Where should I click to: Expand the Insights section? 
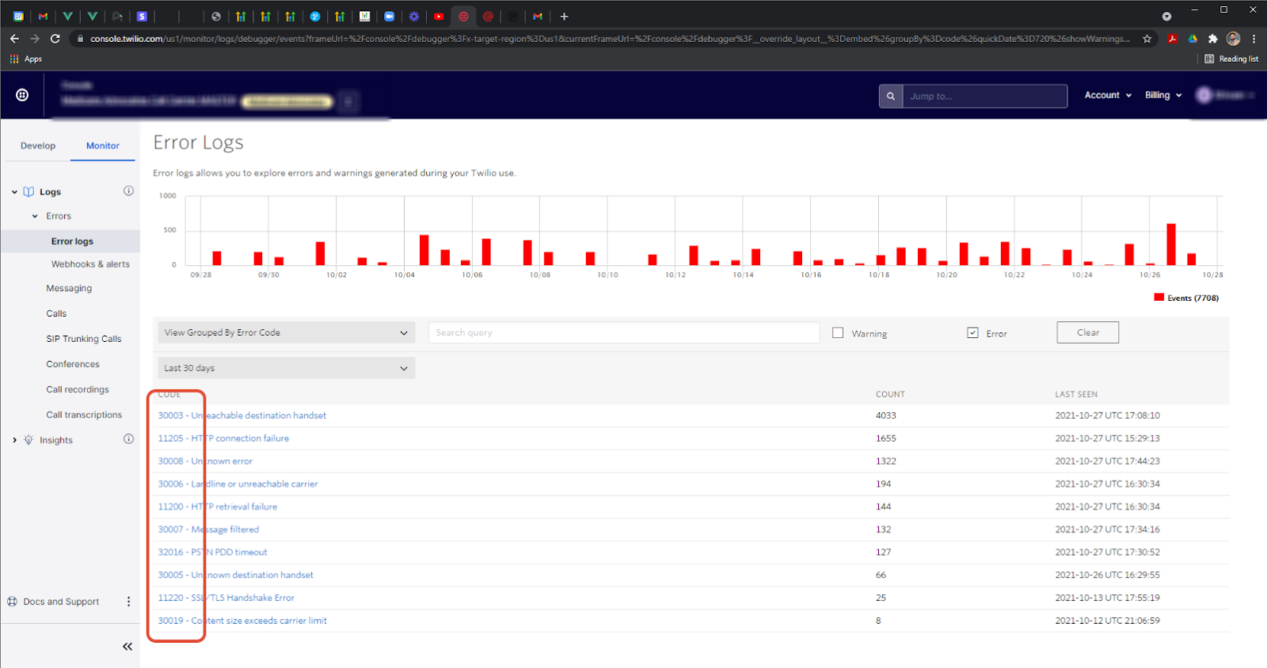tap(14, 440)
